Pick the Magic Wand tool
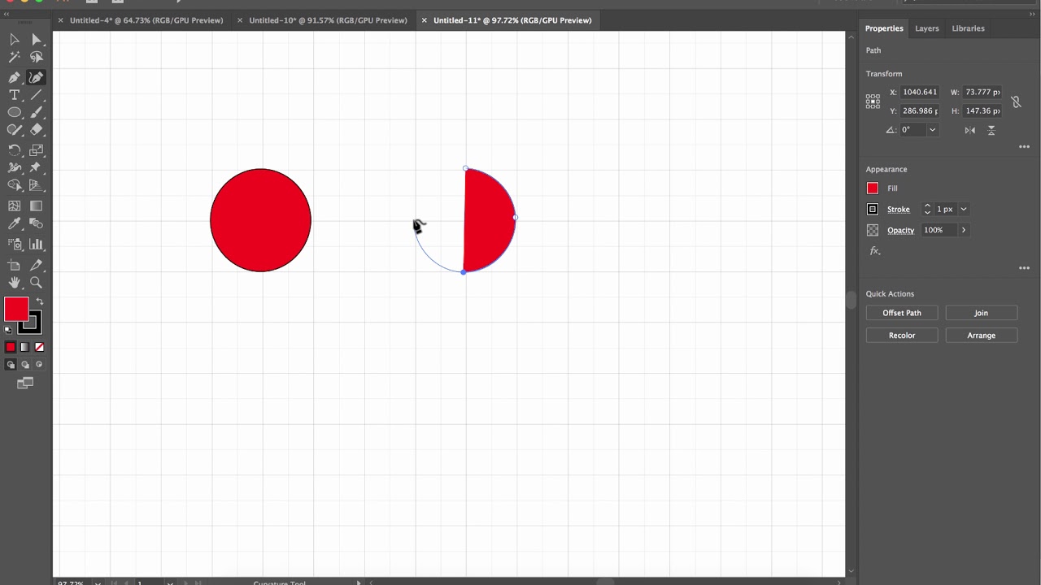Image resolution: width=1041 pixels, height=585 pixels. pos(15,58)
